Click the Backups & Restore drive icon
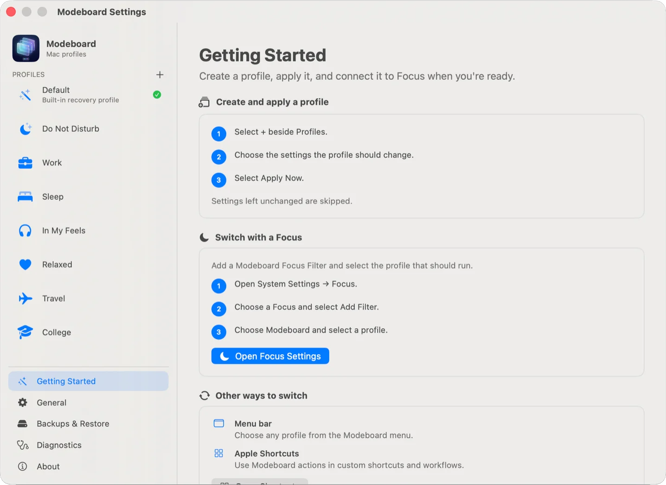Screen dimensions: 666x485 tap(22, 423)
